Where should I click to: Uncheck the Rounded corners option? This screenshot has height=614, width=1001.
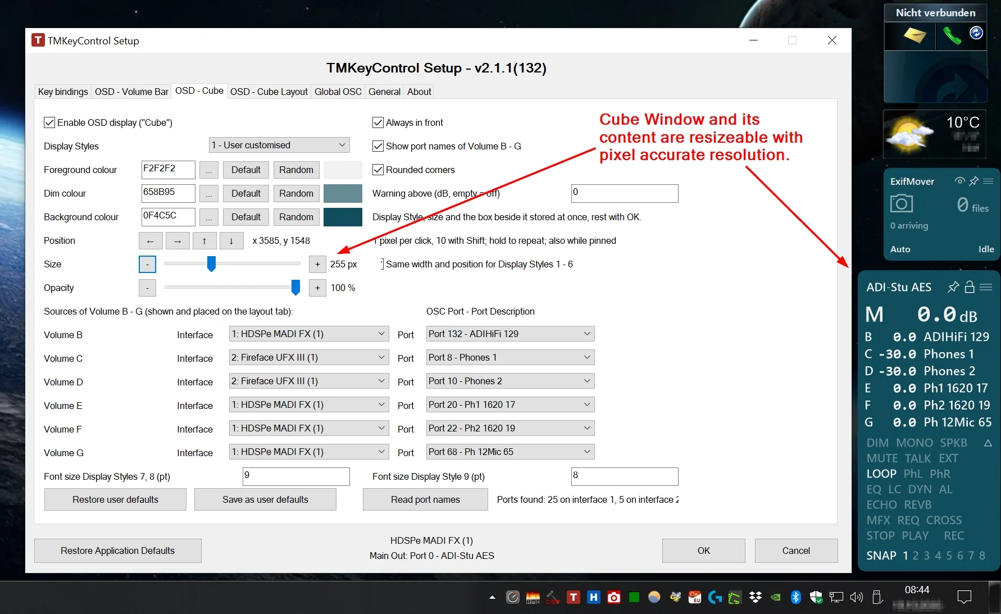pos(378,170)
